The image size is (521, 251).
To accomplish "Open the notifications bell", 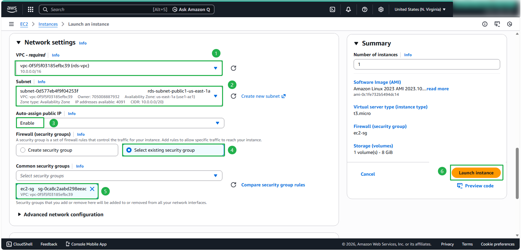I will pyautogui.click(x=348, y=9).
